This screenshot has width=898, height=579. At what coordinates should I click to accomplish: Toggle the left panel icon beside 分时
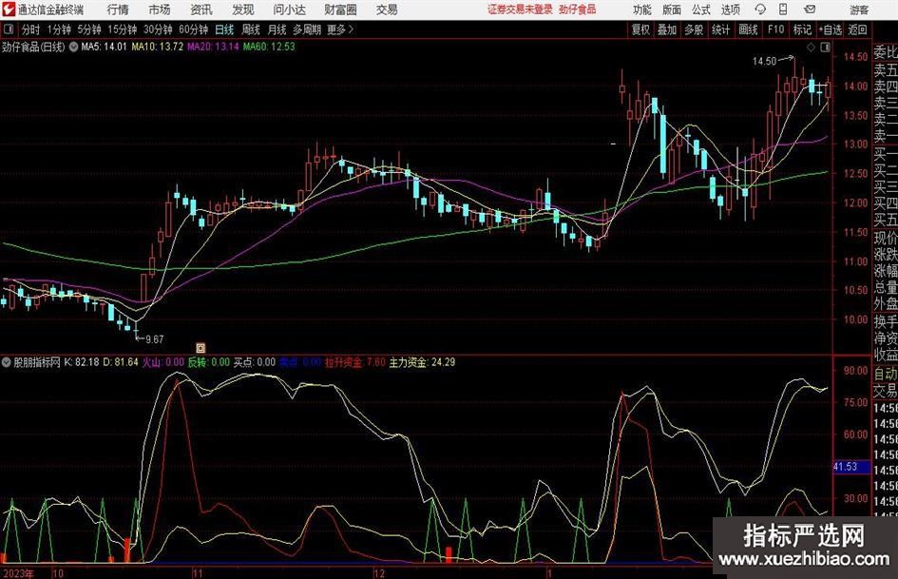click(x=9, y=29)
